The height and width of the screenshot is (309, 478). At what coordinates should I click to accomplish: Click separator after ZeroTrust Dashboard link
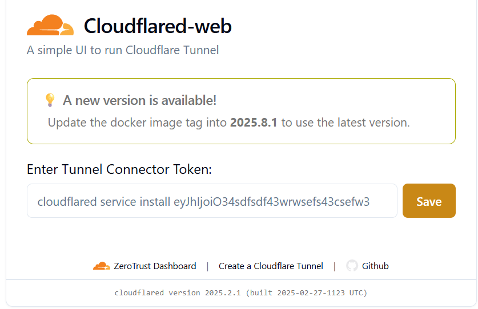pyautogui.click(x=207, y=266)
